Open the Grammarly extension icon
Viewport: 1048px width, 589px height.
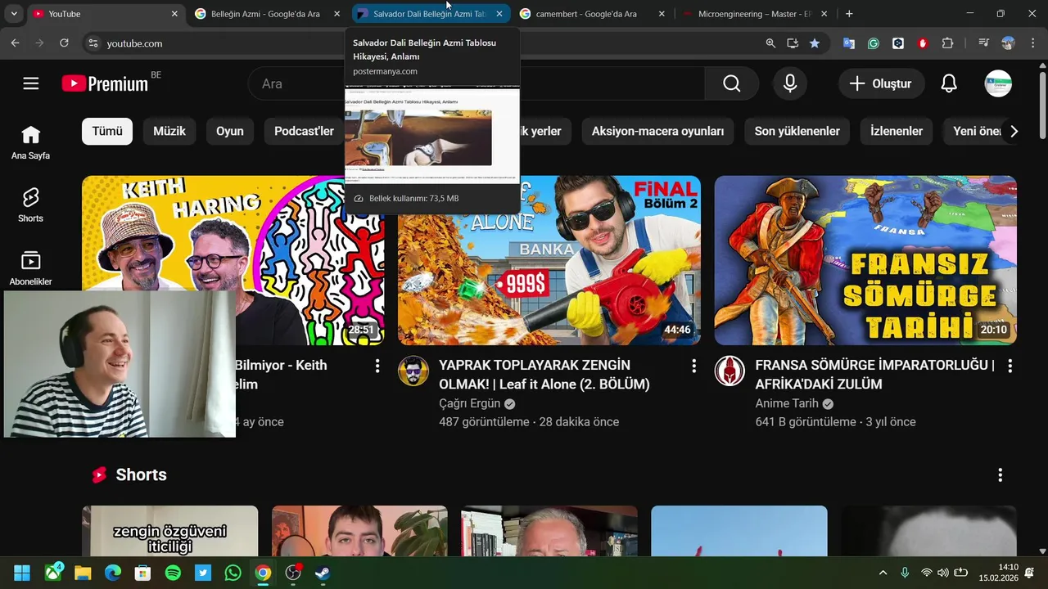coord(874,43)
